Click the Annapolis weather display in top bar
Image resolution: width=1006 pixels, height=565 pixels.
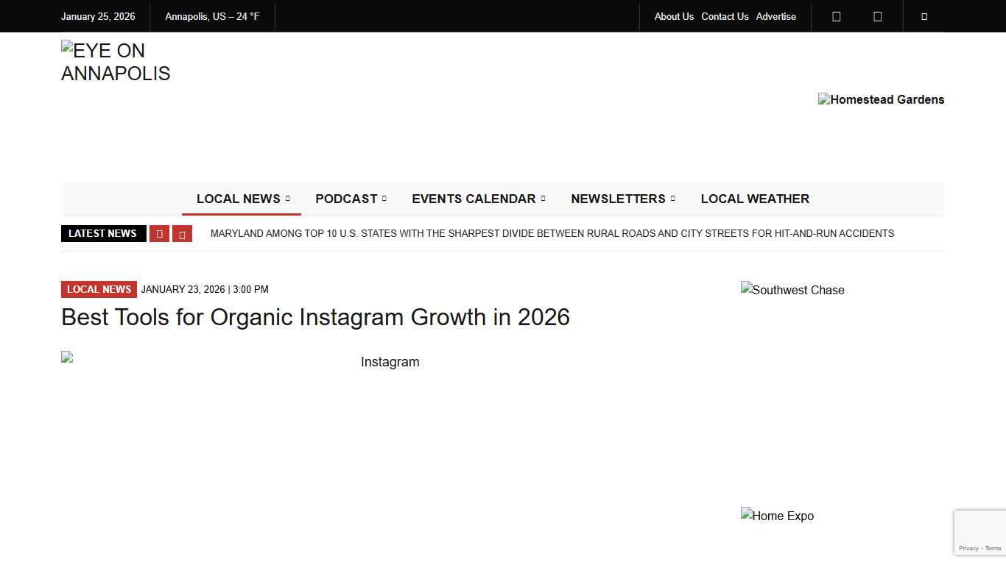click(212, 16)
